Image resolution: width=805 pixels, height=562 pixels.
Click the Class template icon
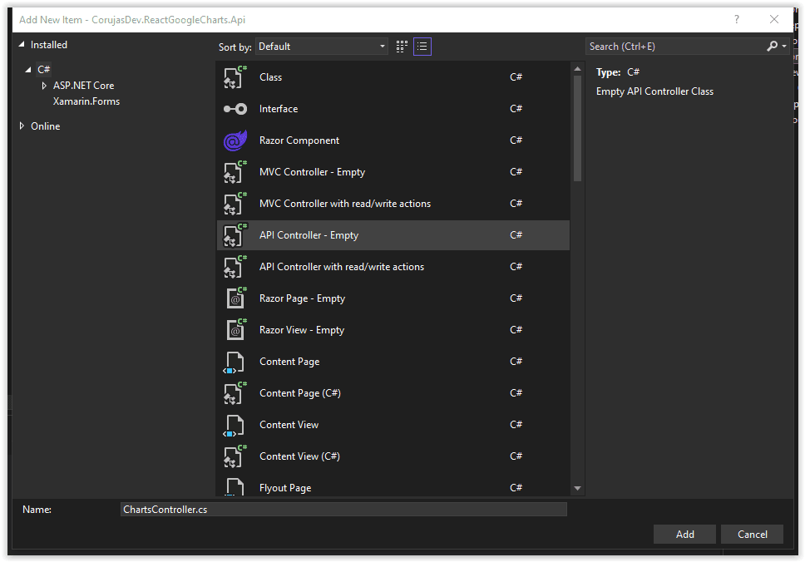[235, 77]
